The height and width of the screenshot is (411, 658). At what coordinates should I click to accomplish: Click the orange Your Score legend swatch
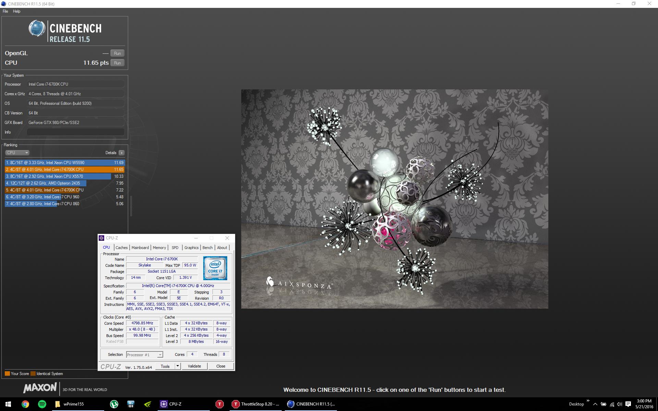coord(7,374)
